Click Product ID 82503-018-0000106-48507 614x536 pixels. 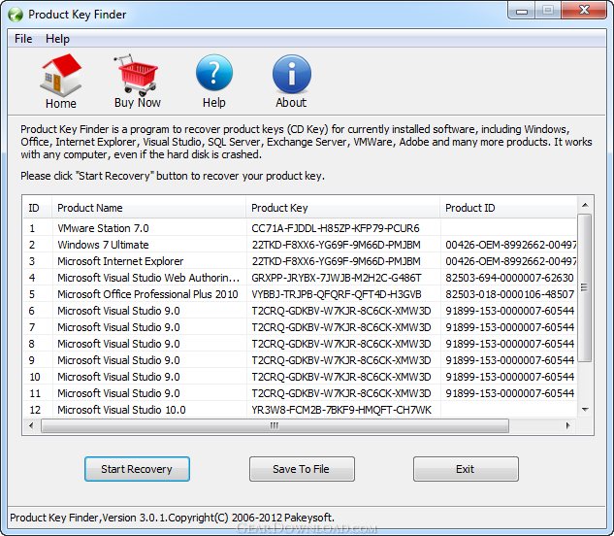pos(509,294)
